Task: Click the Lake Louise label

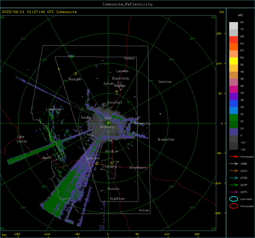Action: click(x=22, y=139)
